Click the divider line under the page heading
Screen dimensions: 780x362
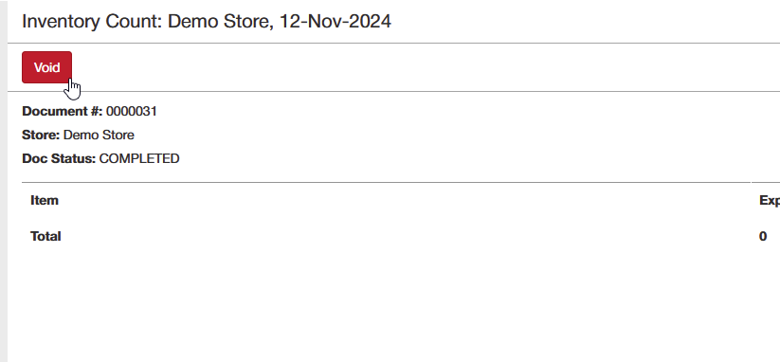point(393,44)
